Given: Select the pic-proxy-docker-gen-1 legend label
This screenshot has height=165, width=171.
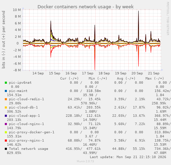Looking at the screenshot, I should coord(32,132).
